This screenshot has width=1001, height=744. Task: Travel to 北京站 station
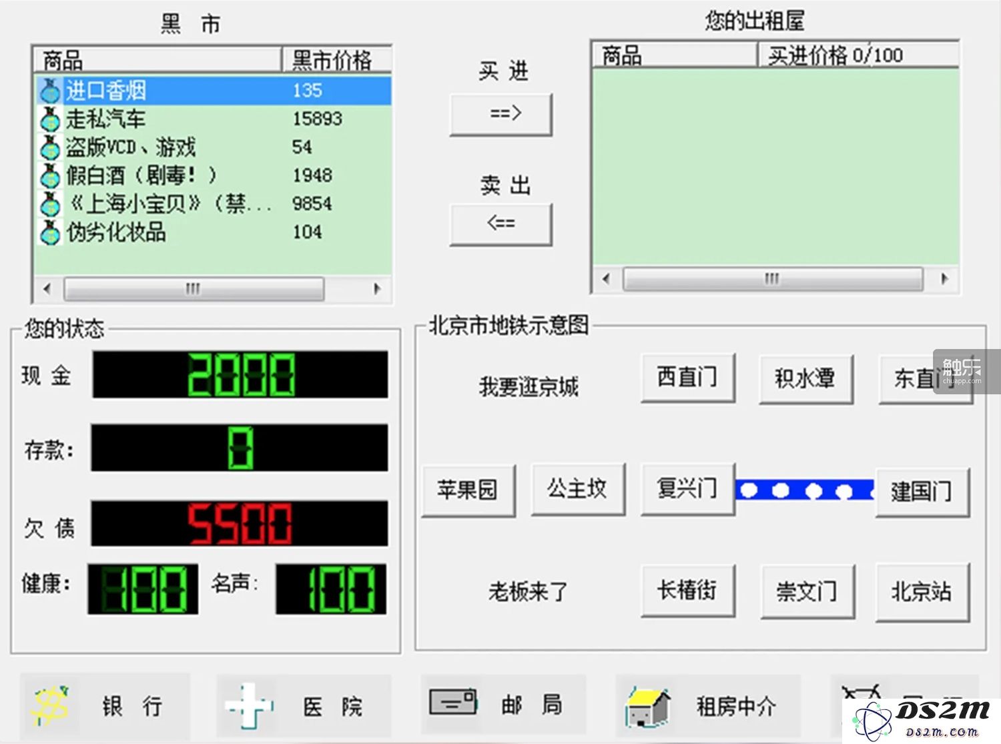[922, 593]
